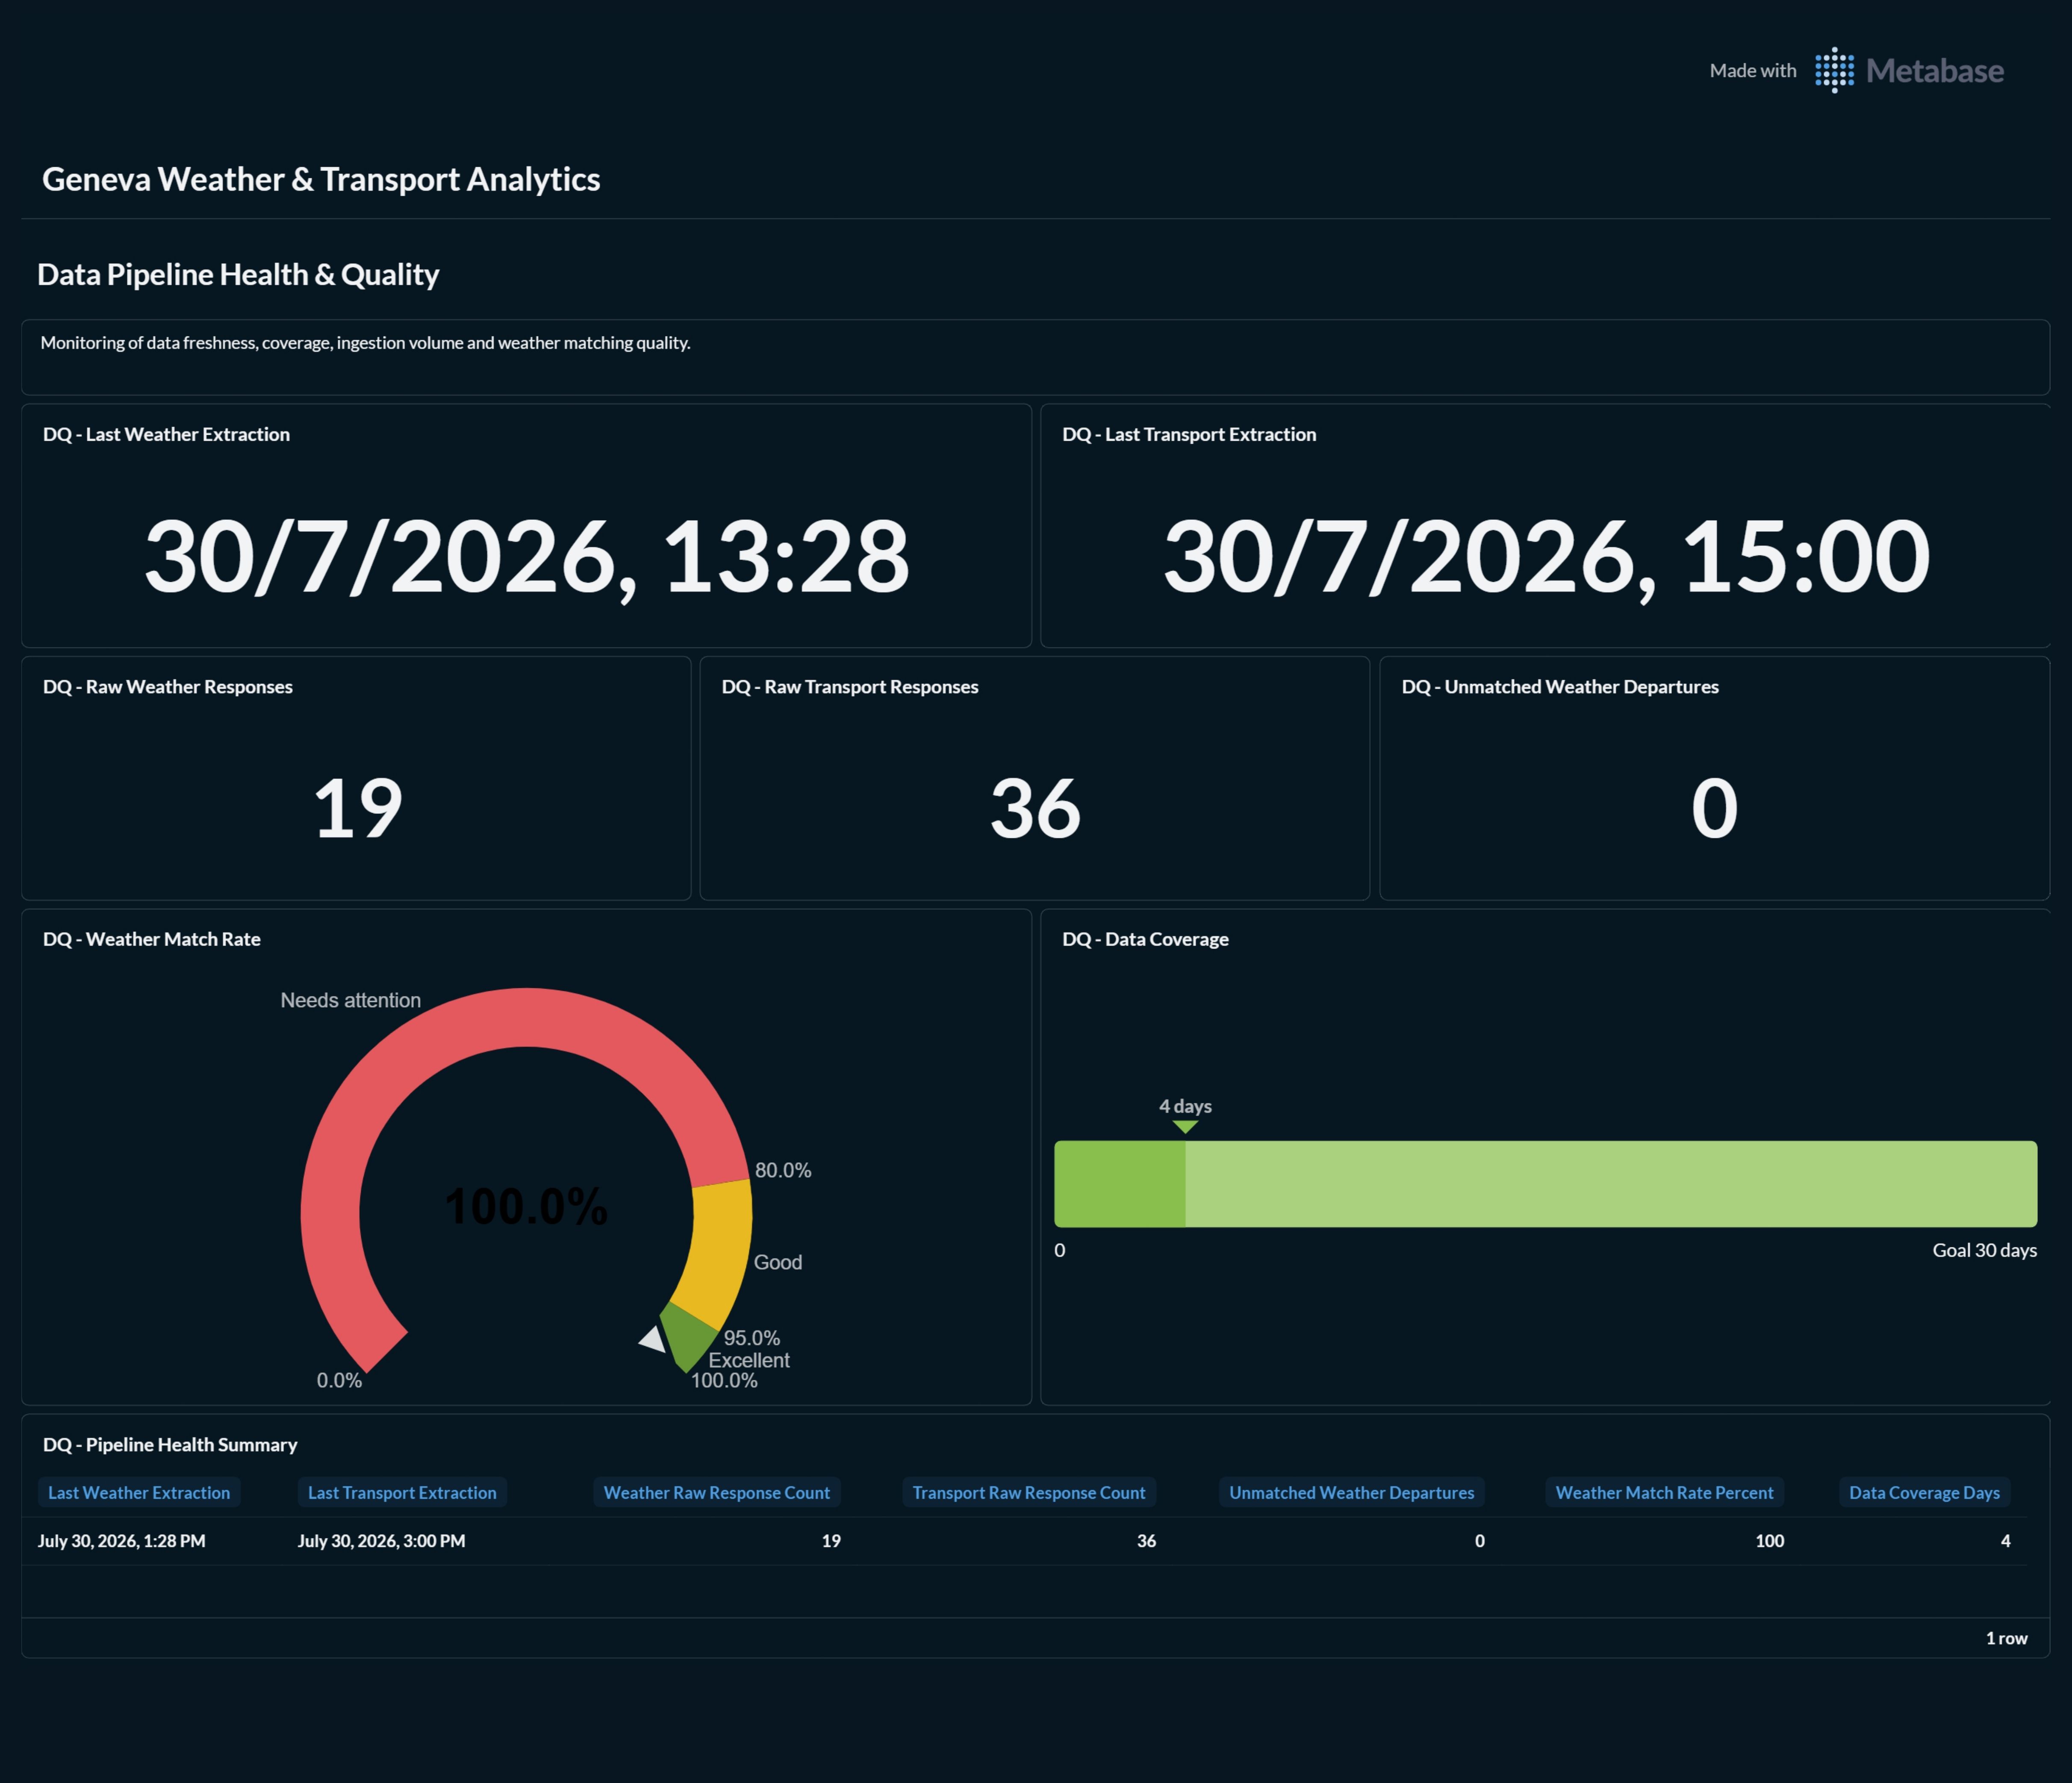Open the Metabase wordmark link
2072x1783 pixels.
(1934, 71)
